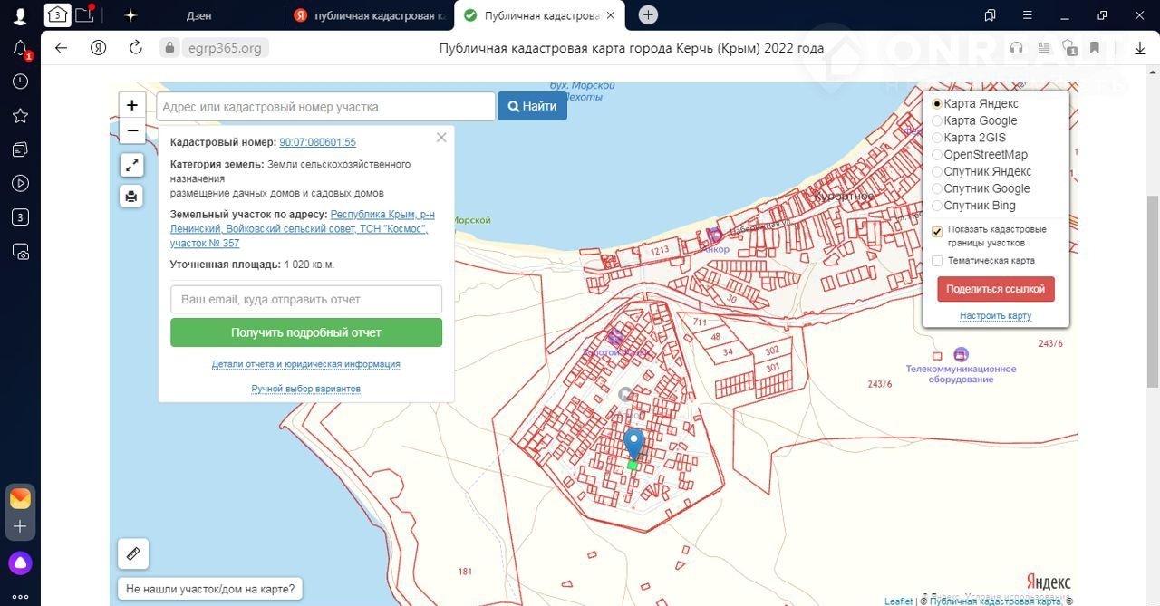Select Карта Google map layer
1160x606 pixels.
[937, 120]
